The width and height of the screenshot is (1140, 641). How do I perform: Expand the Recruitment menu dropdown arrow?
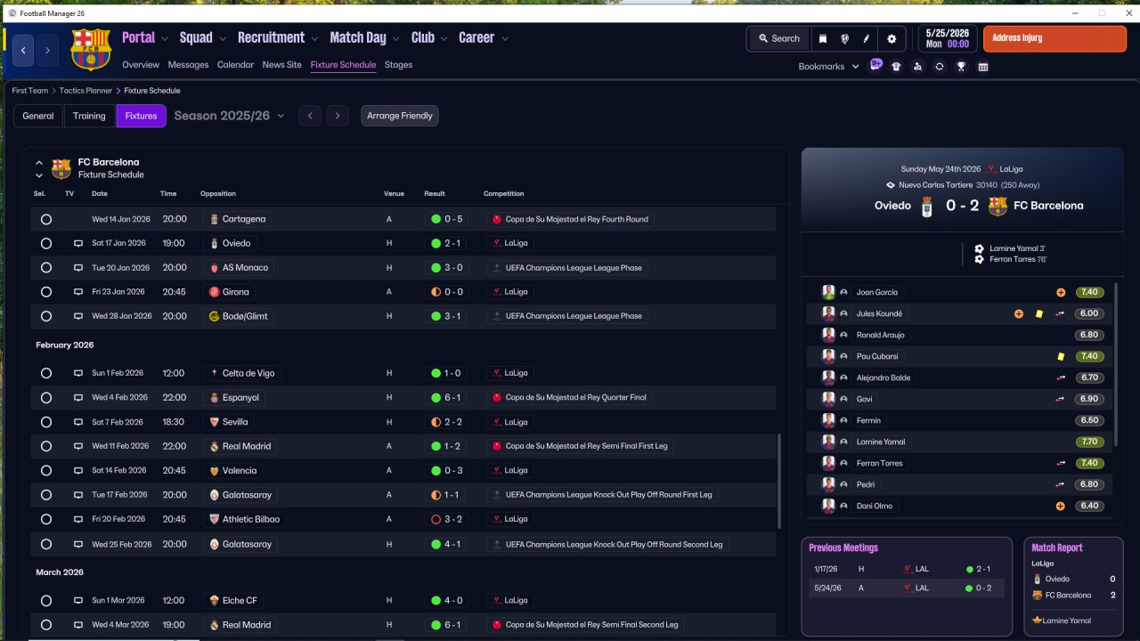point(313,38)
